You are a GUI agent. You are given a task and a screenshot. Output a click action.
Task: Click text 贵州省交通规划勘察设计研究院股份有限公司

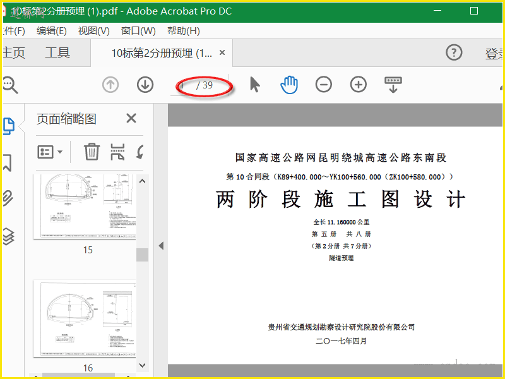342,327
